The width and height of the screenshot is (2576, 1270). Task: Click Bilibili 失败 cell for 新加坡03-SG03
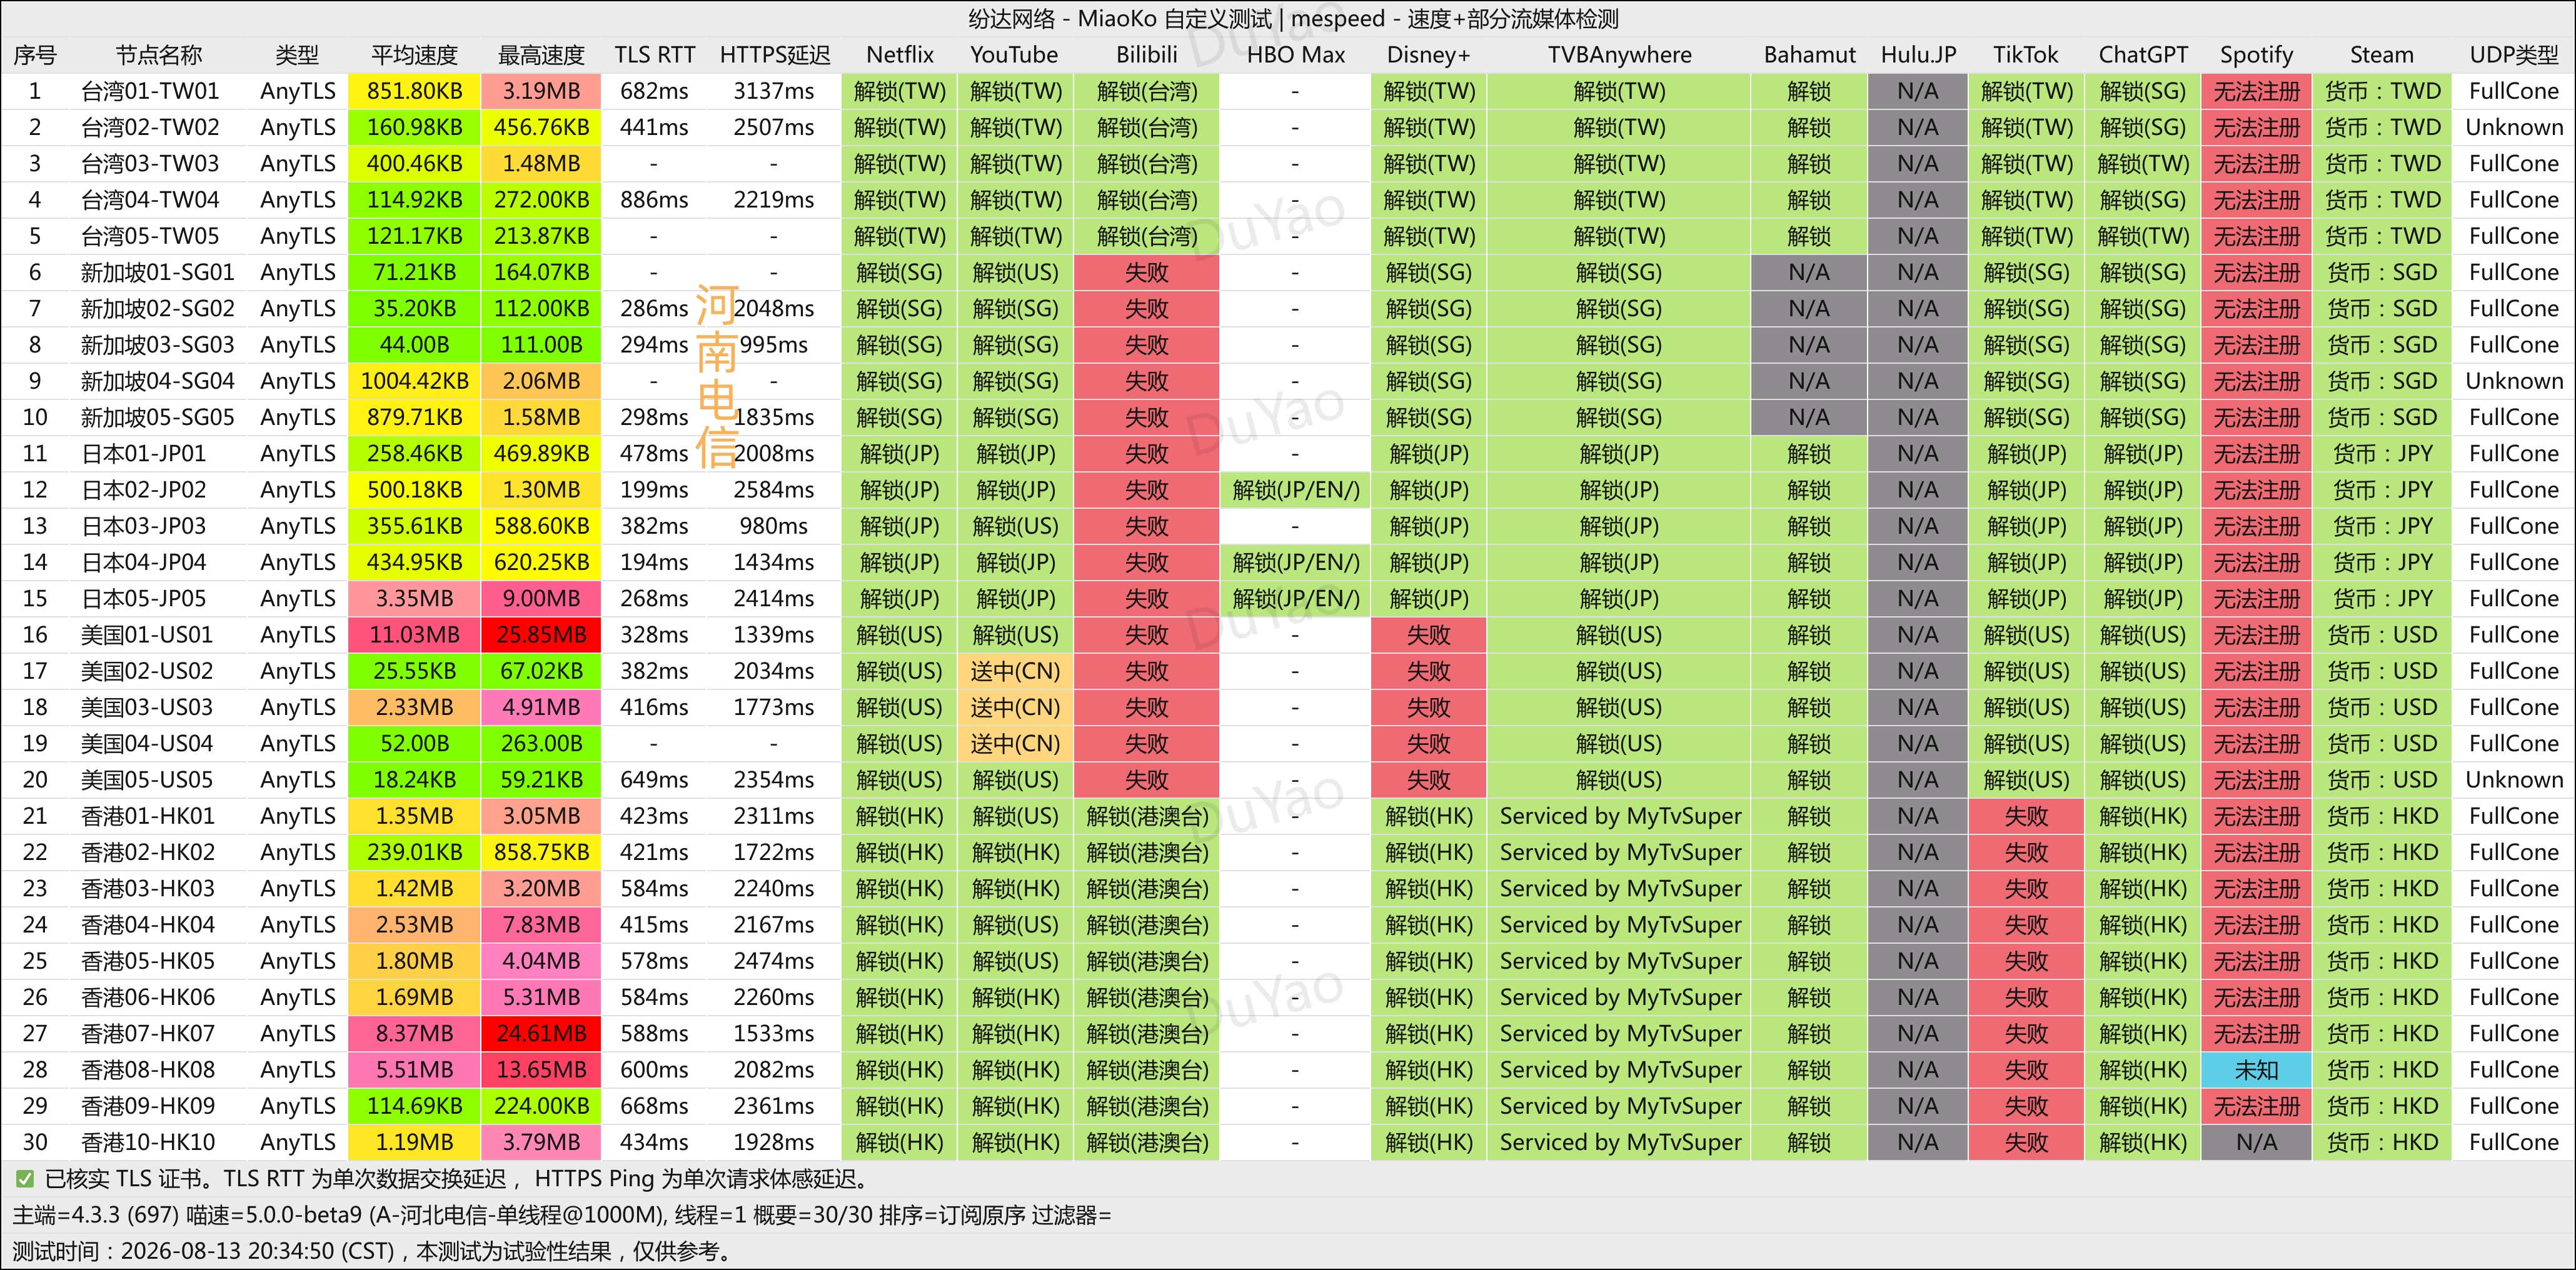[x=1147, y=345]
